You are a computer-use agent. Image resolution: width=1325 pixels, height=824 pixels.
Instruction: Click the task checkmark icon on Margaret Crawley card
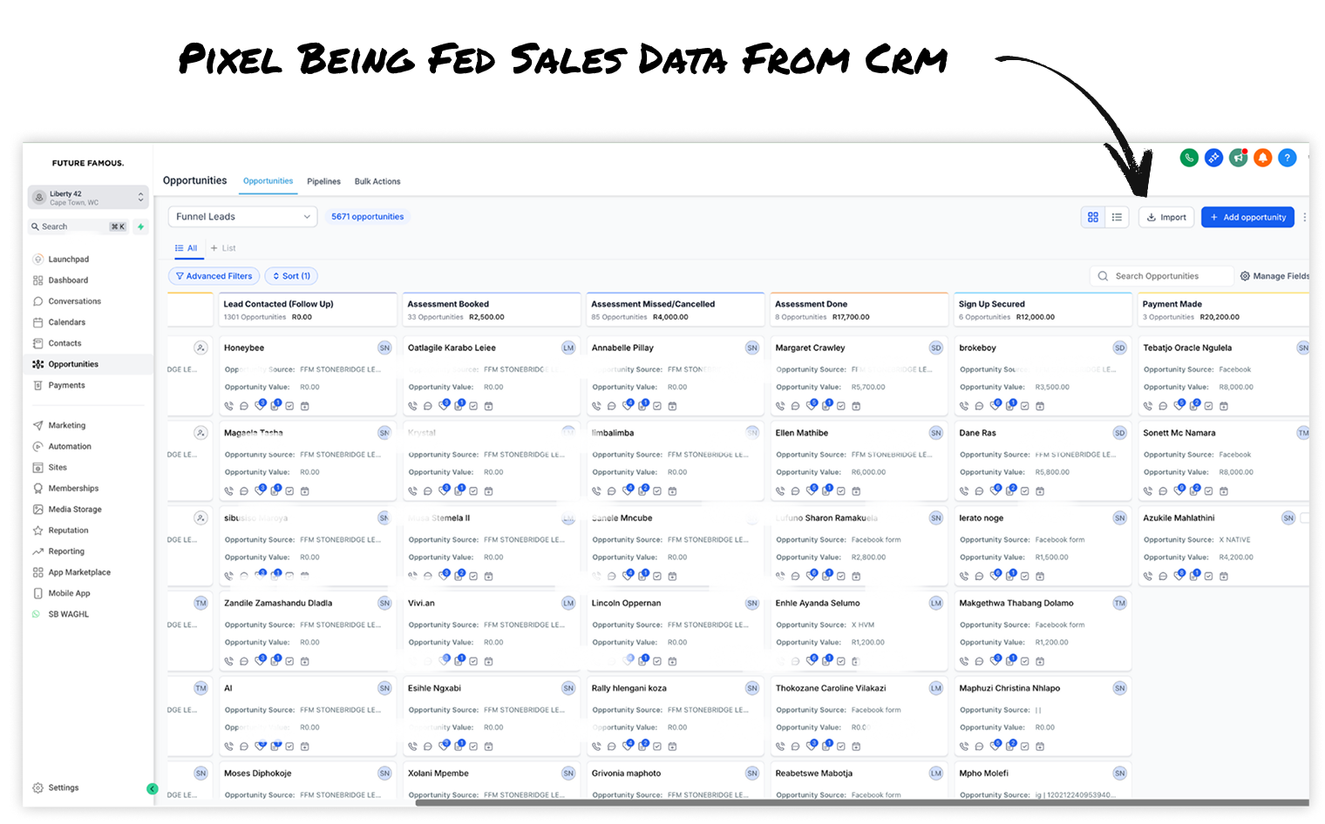[841, 406]
